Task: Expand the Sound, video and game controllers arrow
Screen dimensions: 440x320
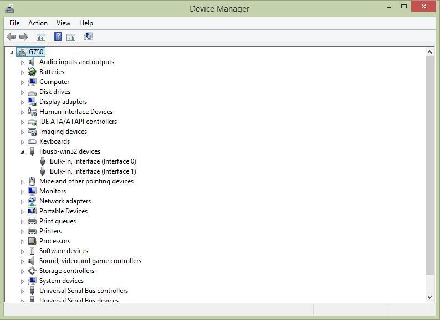Action: pyautogui.click(x=22, y=261)
